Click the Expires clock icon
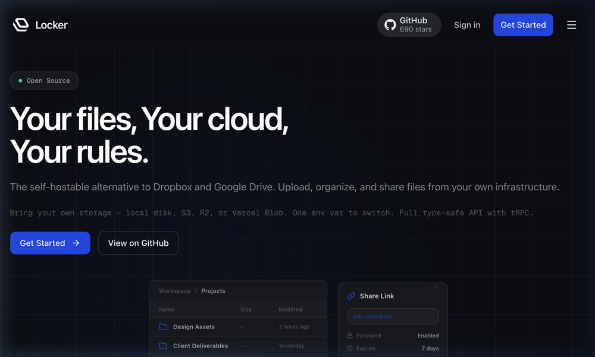The width and height of the screenshot is (595, 357). click(x=350, y=348)
